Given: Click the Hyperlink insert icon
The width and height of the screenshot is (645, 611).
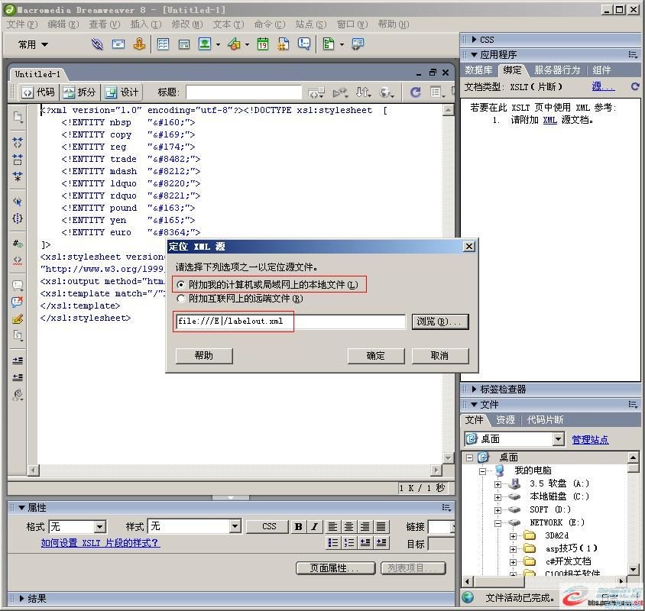Looking at the screenshot, I should point(97,44).
